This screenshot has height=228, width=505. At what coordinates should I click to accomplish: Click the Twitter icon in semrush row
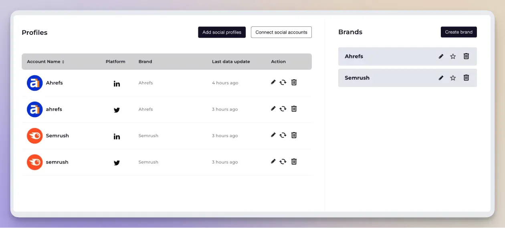117,163
